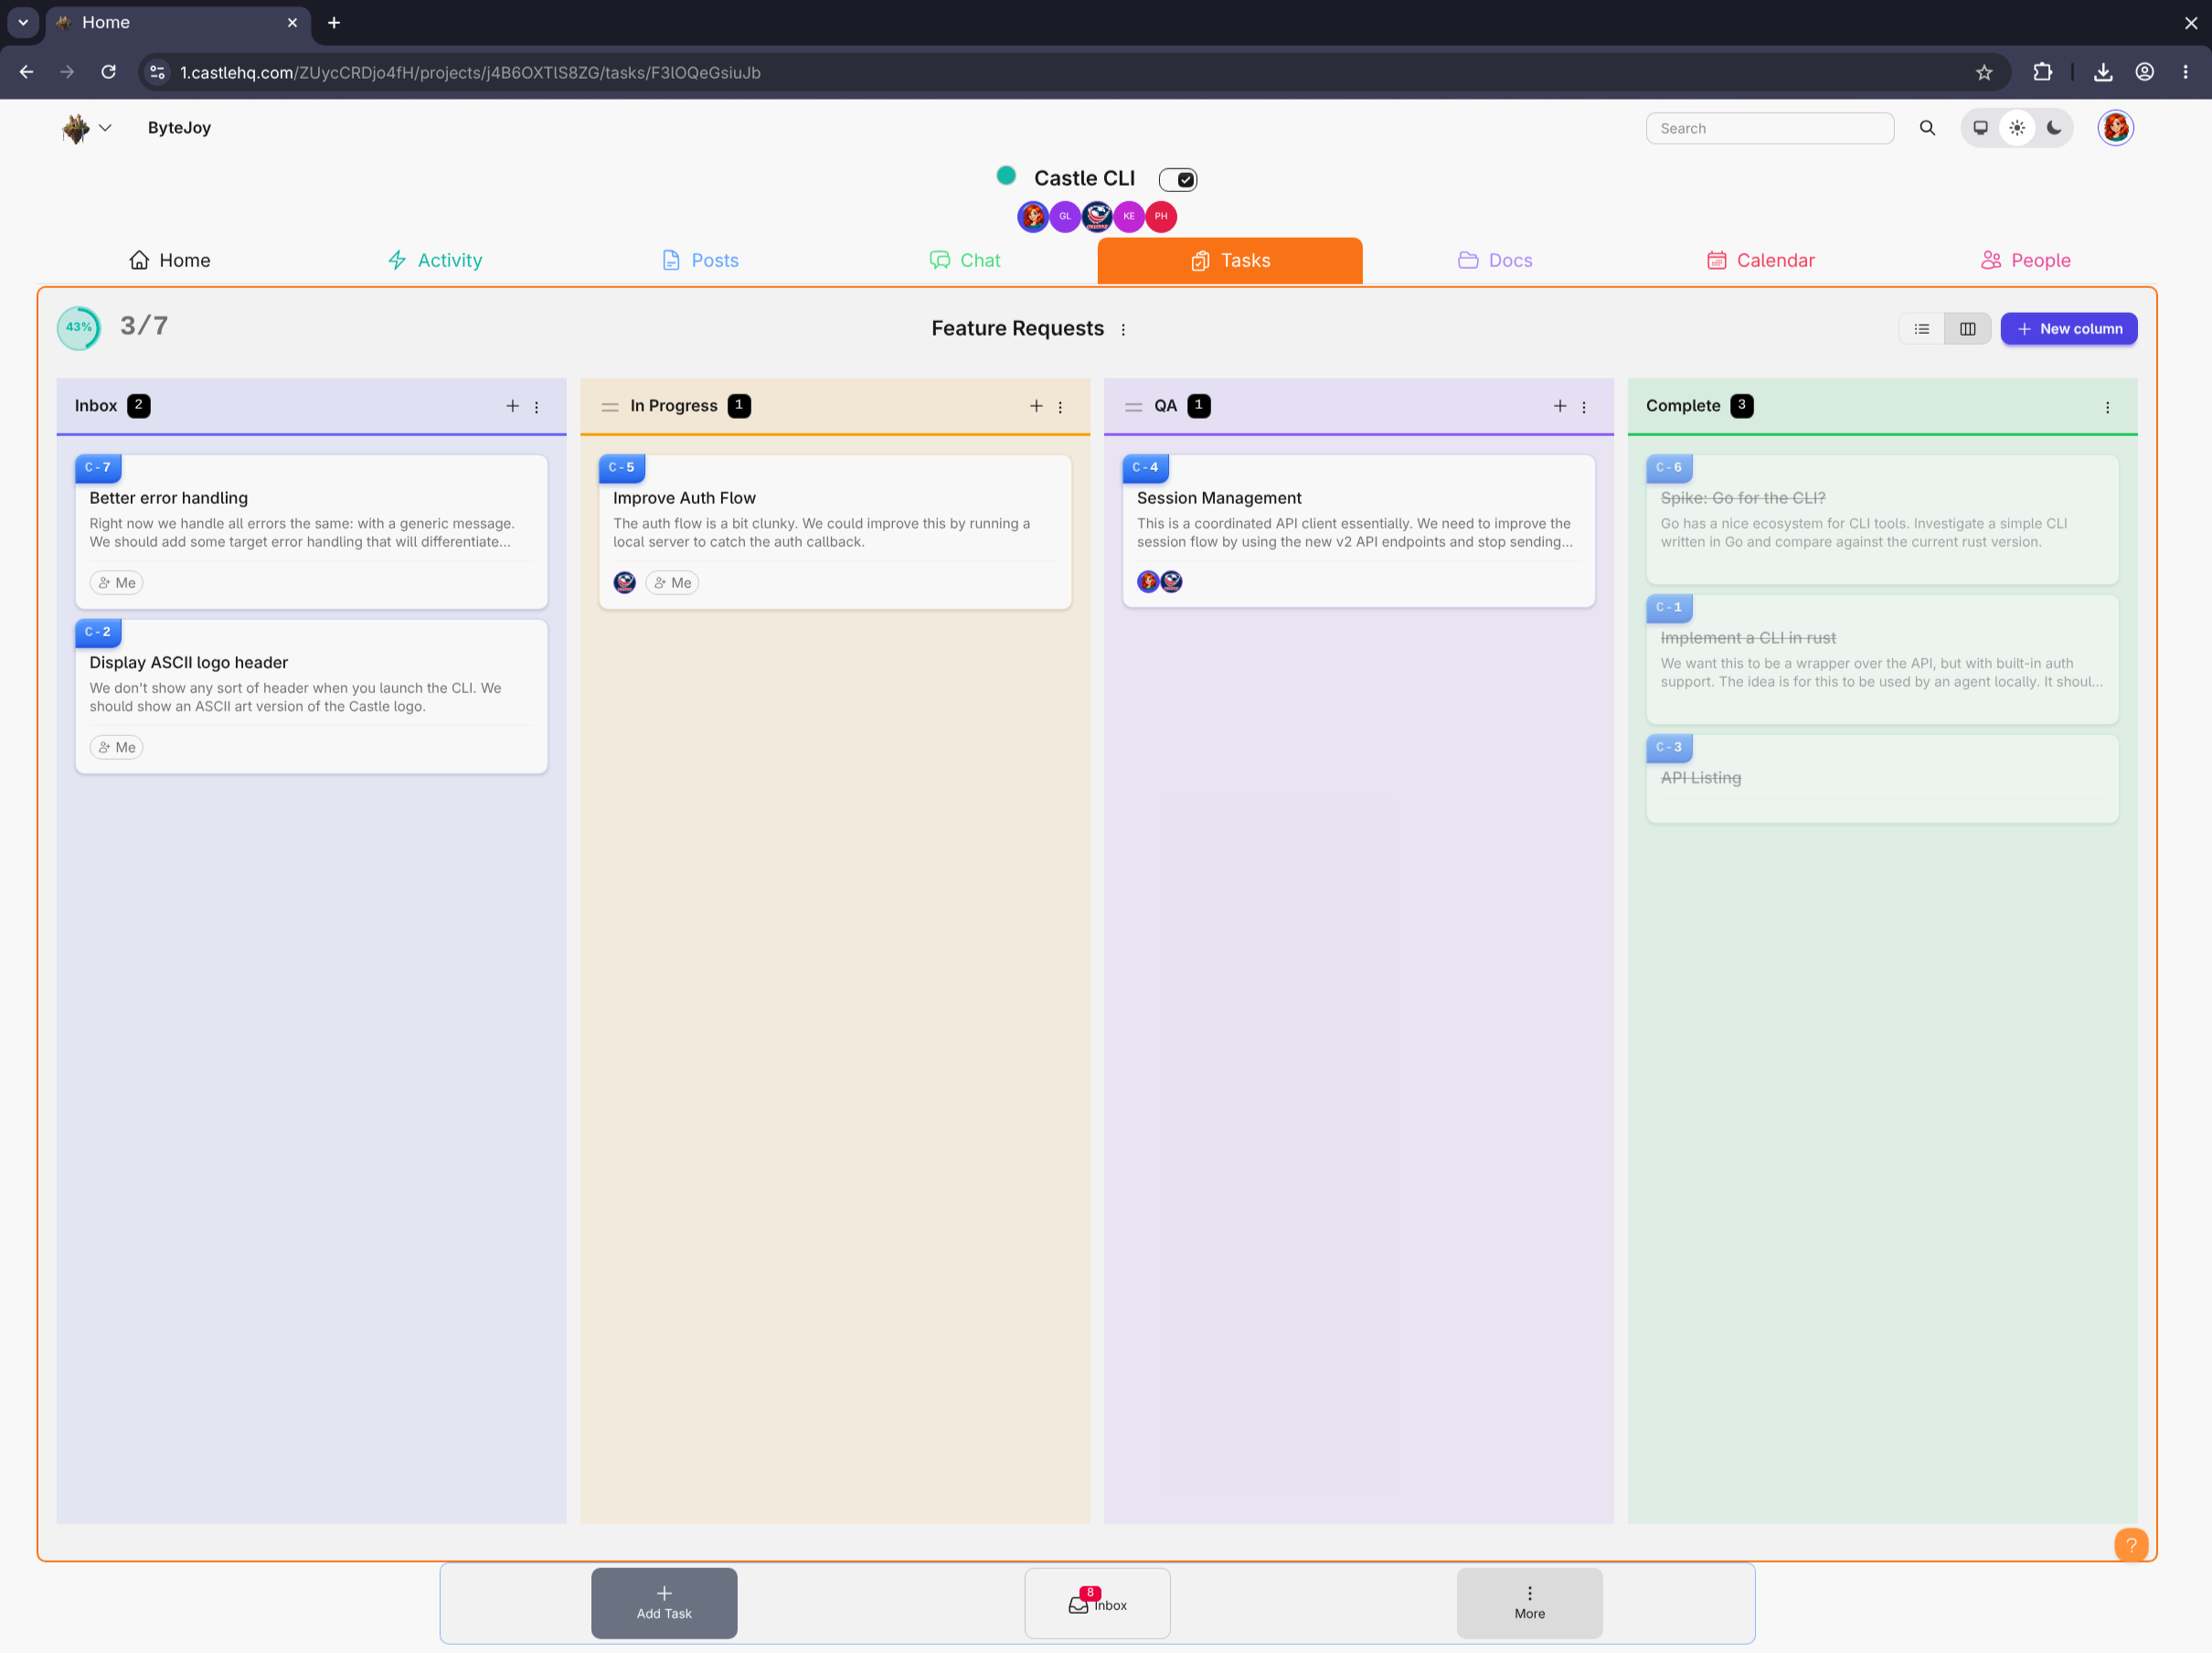Open the Session Management card
2212x1653 pixels.
coord(1358,531)
